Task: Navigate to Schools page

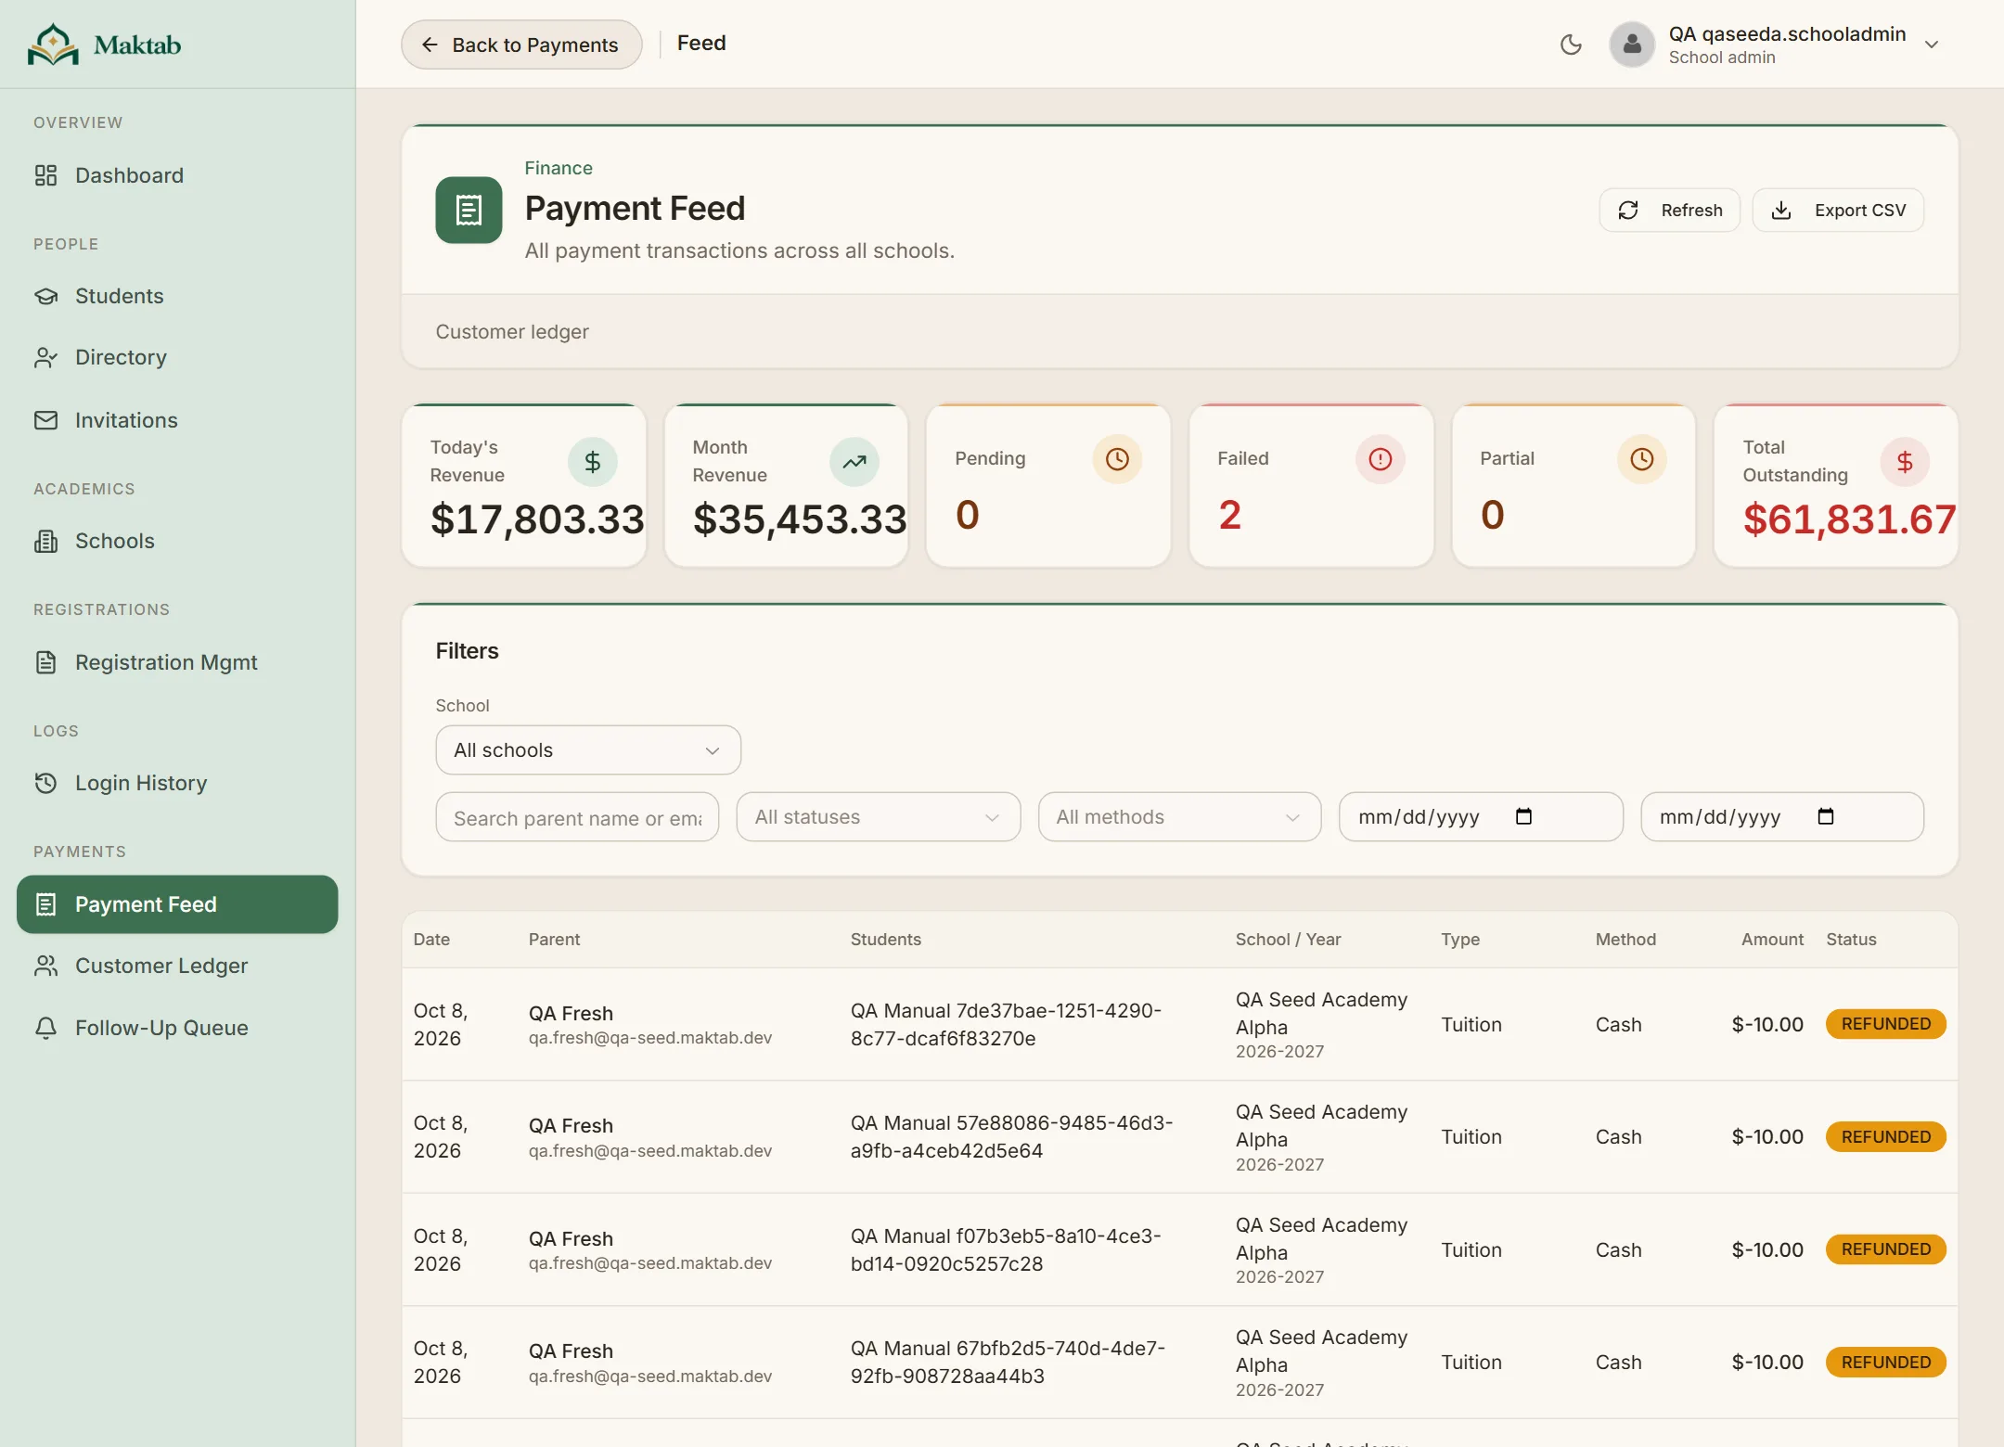Action: (x=177, y=541)
